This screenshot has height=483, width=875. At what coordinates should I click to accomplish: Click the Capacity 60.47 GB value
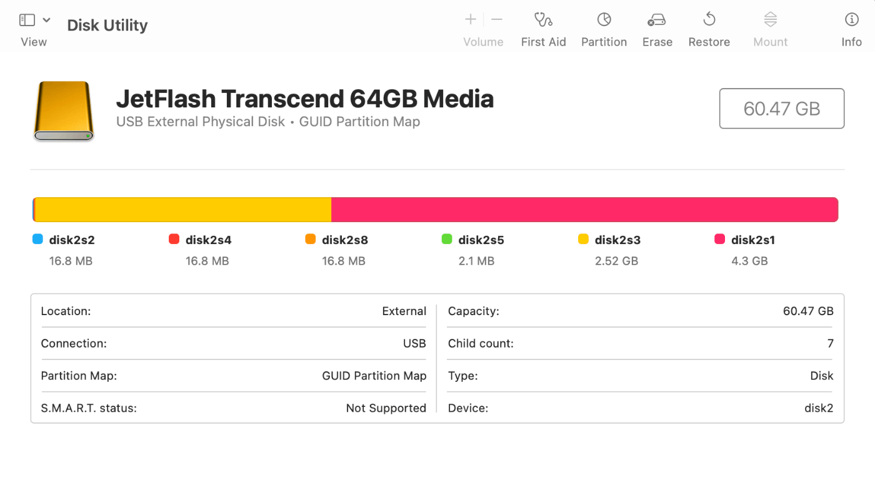click(808, 311)
